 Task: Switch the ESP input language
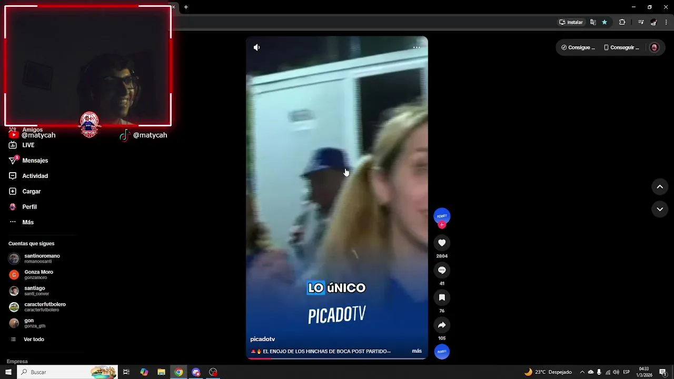(627, 372)
